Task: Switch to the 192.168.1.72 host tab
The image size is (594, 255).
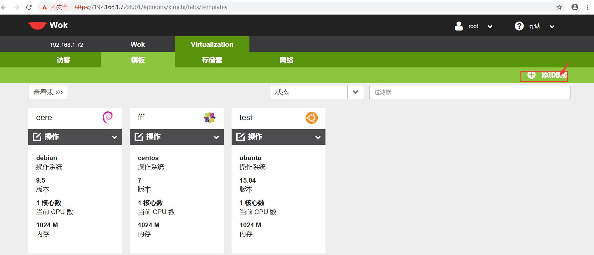Action: pyautogui.click(x=67, y=45)
